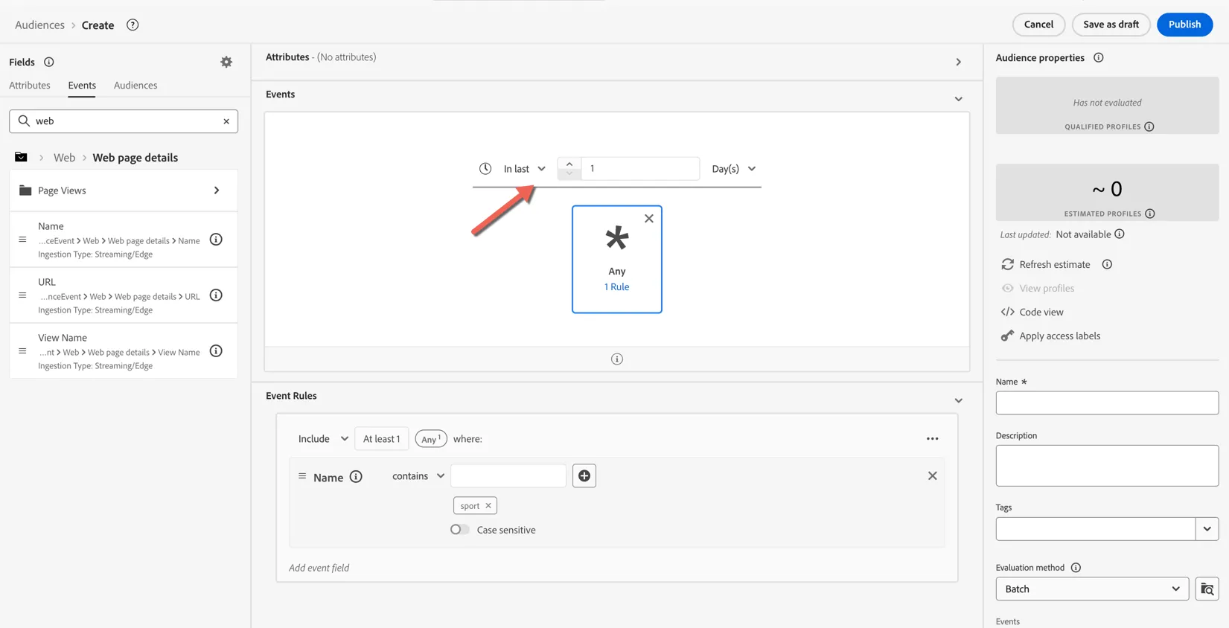Click the Publish button
The image size is (1229, 628).
1184,25
